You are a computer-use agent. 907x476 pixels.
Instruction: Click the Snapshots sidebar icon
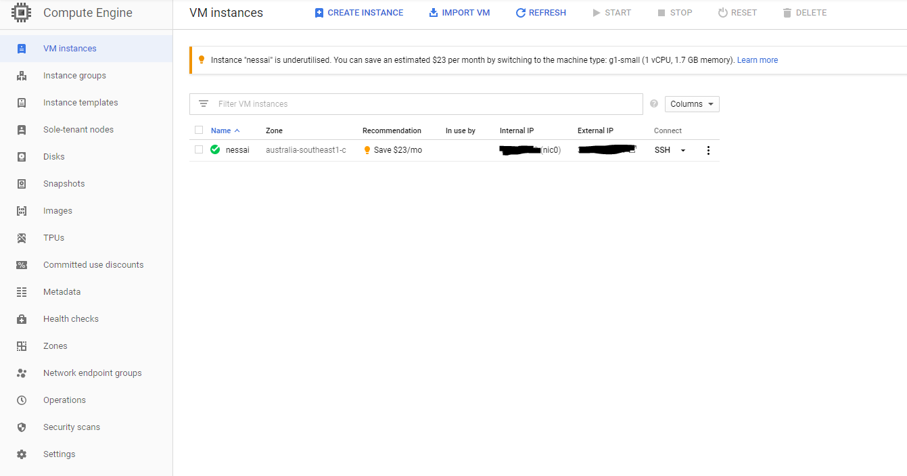(x=22, y=184)
